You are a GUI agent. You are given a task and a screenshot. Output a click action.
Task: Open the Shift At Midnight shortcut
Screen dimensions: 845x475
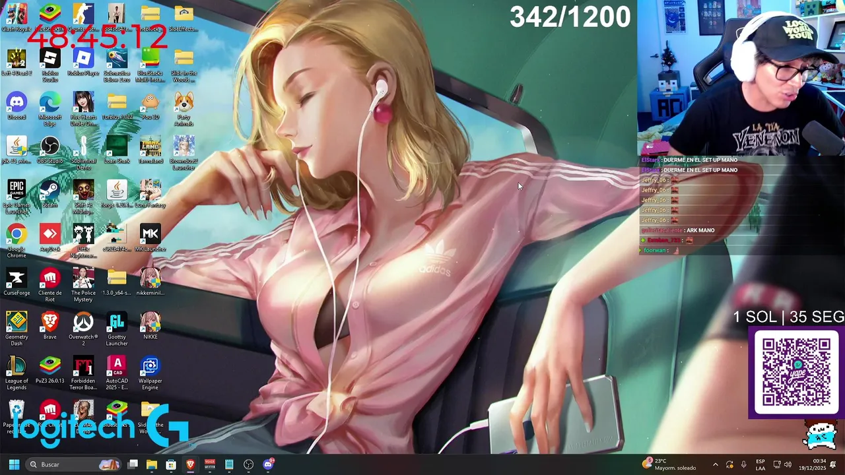pos(83,197)
